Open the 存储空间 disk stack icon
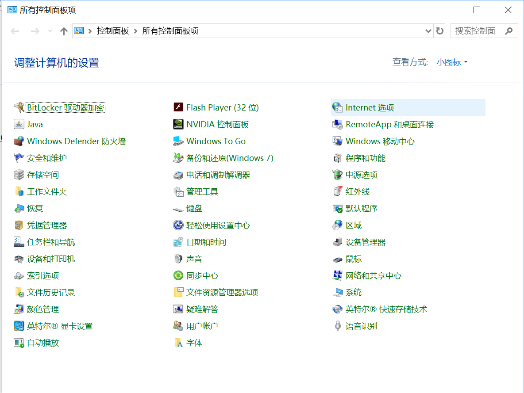The image size is (524, 393). [x=19, y=175]
